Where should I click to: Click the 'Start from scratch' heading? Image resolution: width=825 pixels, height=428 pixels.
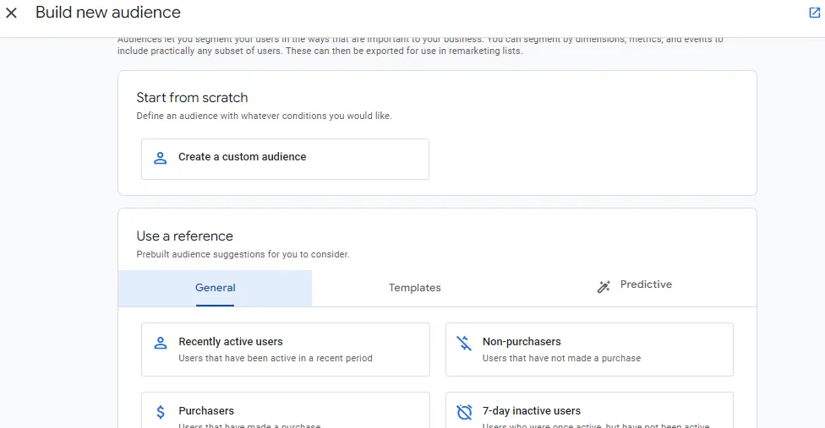[x=192, y=98]
